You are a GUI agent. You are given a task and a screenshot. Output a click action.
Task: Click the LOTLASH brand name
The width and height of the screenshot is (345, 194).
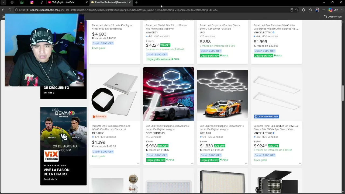pyautogui.click(x=205, y=133)
